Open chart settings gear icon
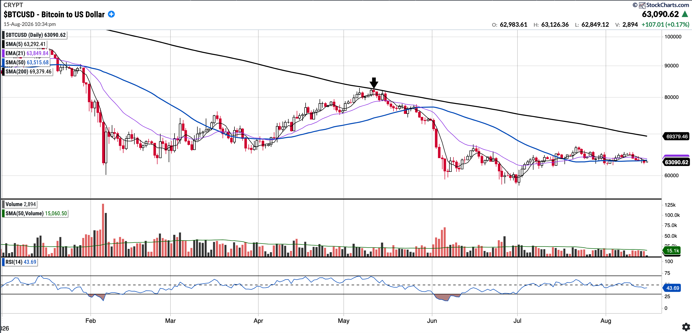 pyautogui.click(x=686, y=327)
